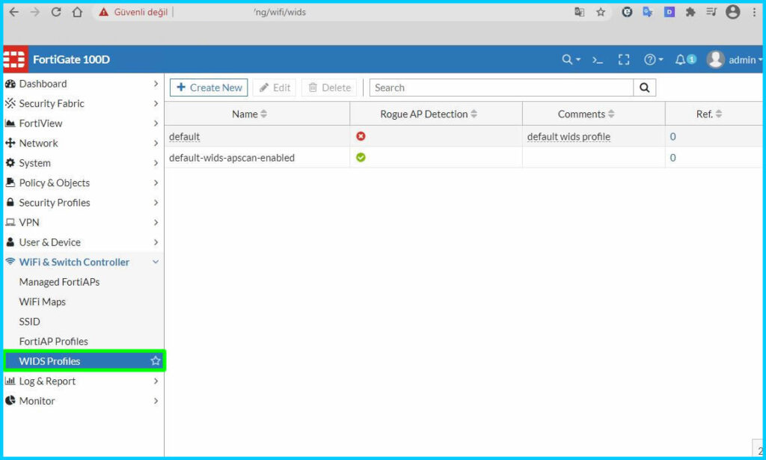766x460 pixels.
Task: Click the green enabled check icon
Action: click(361, 157)
